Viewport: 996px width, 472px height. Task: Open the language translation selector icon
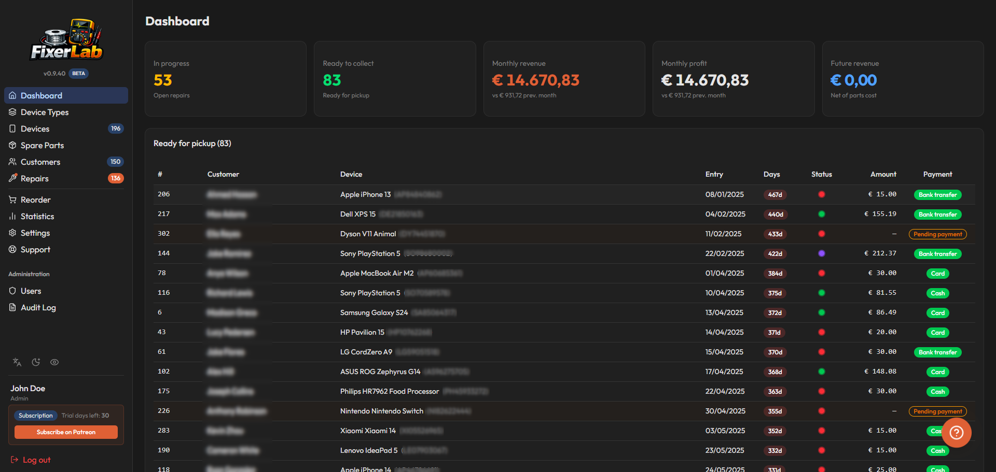[x=17, y=362]
